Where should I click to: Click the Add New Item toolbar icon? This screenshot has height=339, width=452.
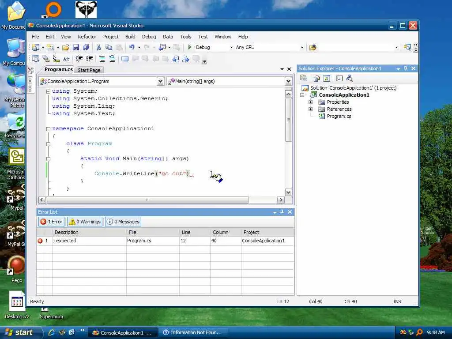click(x=51, y=47)
